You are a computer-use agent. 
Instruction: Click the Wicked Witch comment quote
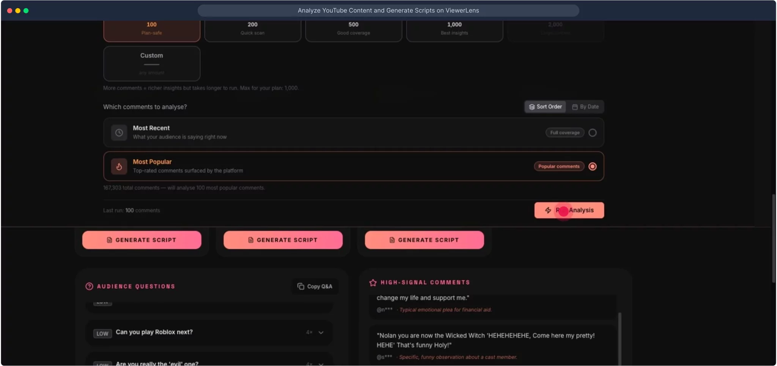tap(486, 340)
